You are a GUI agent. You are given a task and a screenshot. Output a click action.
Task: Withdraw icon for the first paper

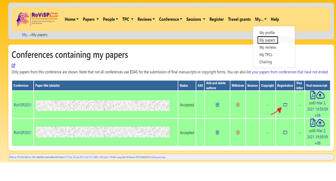238,105
